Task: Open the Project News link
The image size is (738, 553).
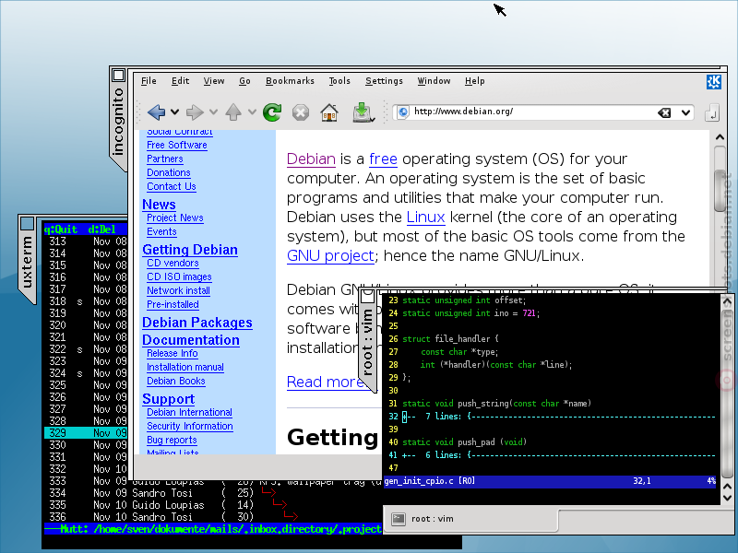Action: 175,218
